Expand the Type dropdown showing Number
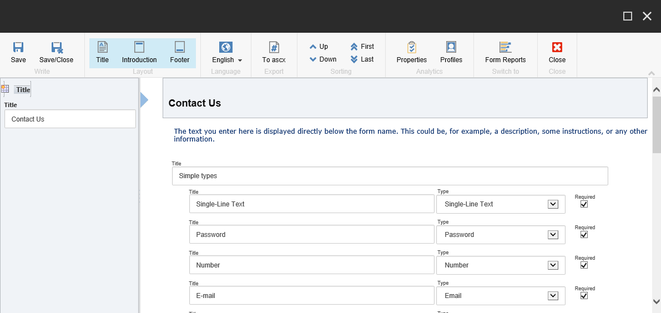 click(553, 265)
